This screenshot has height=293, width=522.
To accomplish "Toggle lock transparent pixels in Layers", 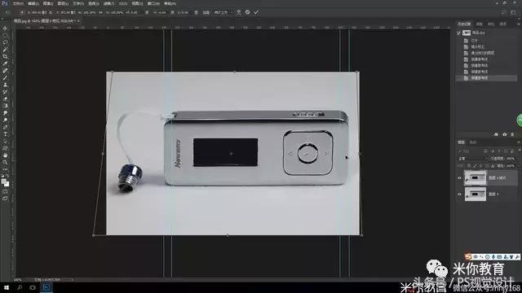I will click(x=469, y=166).
